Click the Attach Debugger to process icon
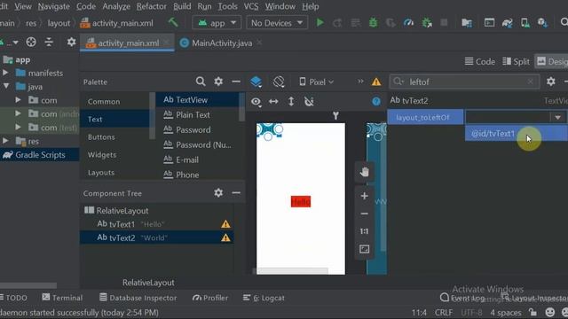 (427, 23)
